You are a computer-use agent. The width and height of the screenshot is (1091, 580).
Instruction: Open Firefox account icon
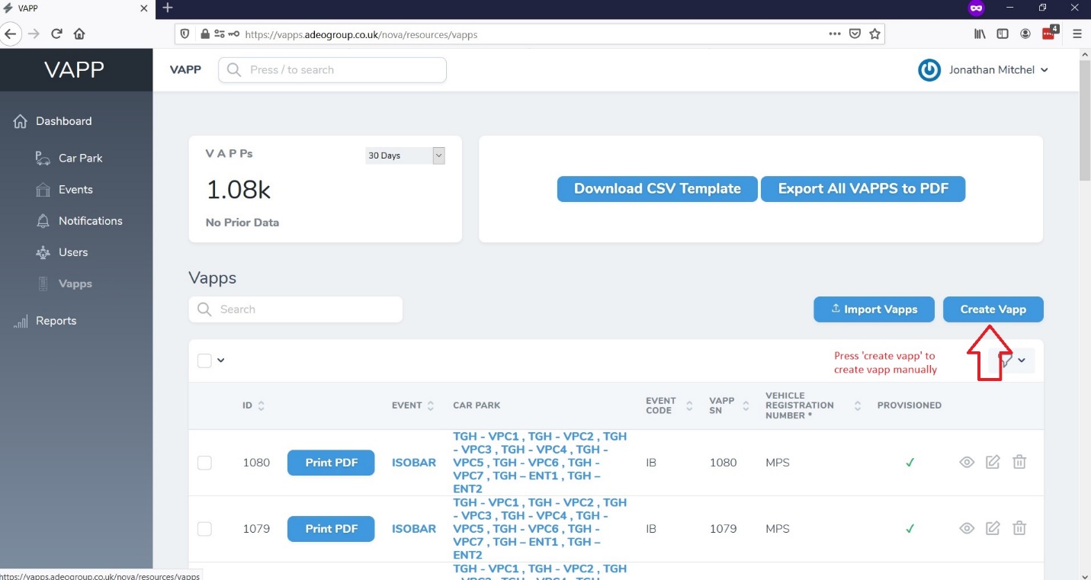click(1026, 34)
